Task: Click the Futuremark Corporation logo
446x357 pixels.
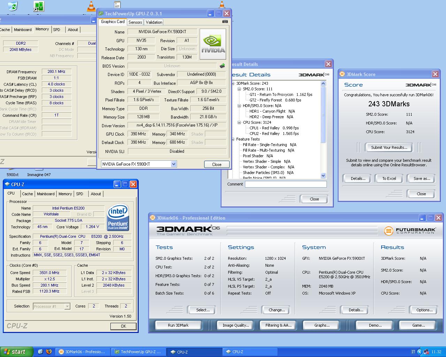Action: pos(410,231)
